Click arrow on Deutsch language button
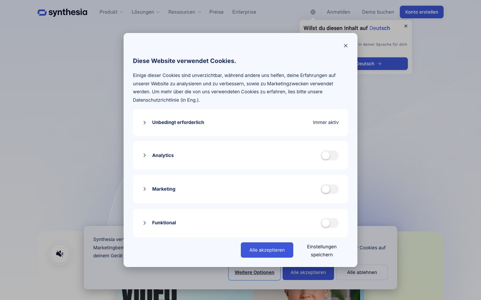 379,64
